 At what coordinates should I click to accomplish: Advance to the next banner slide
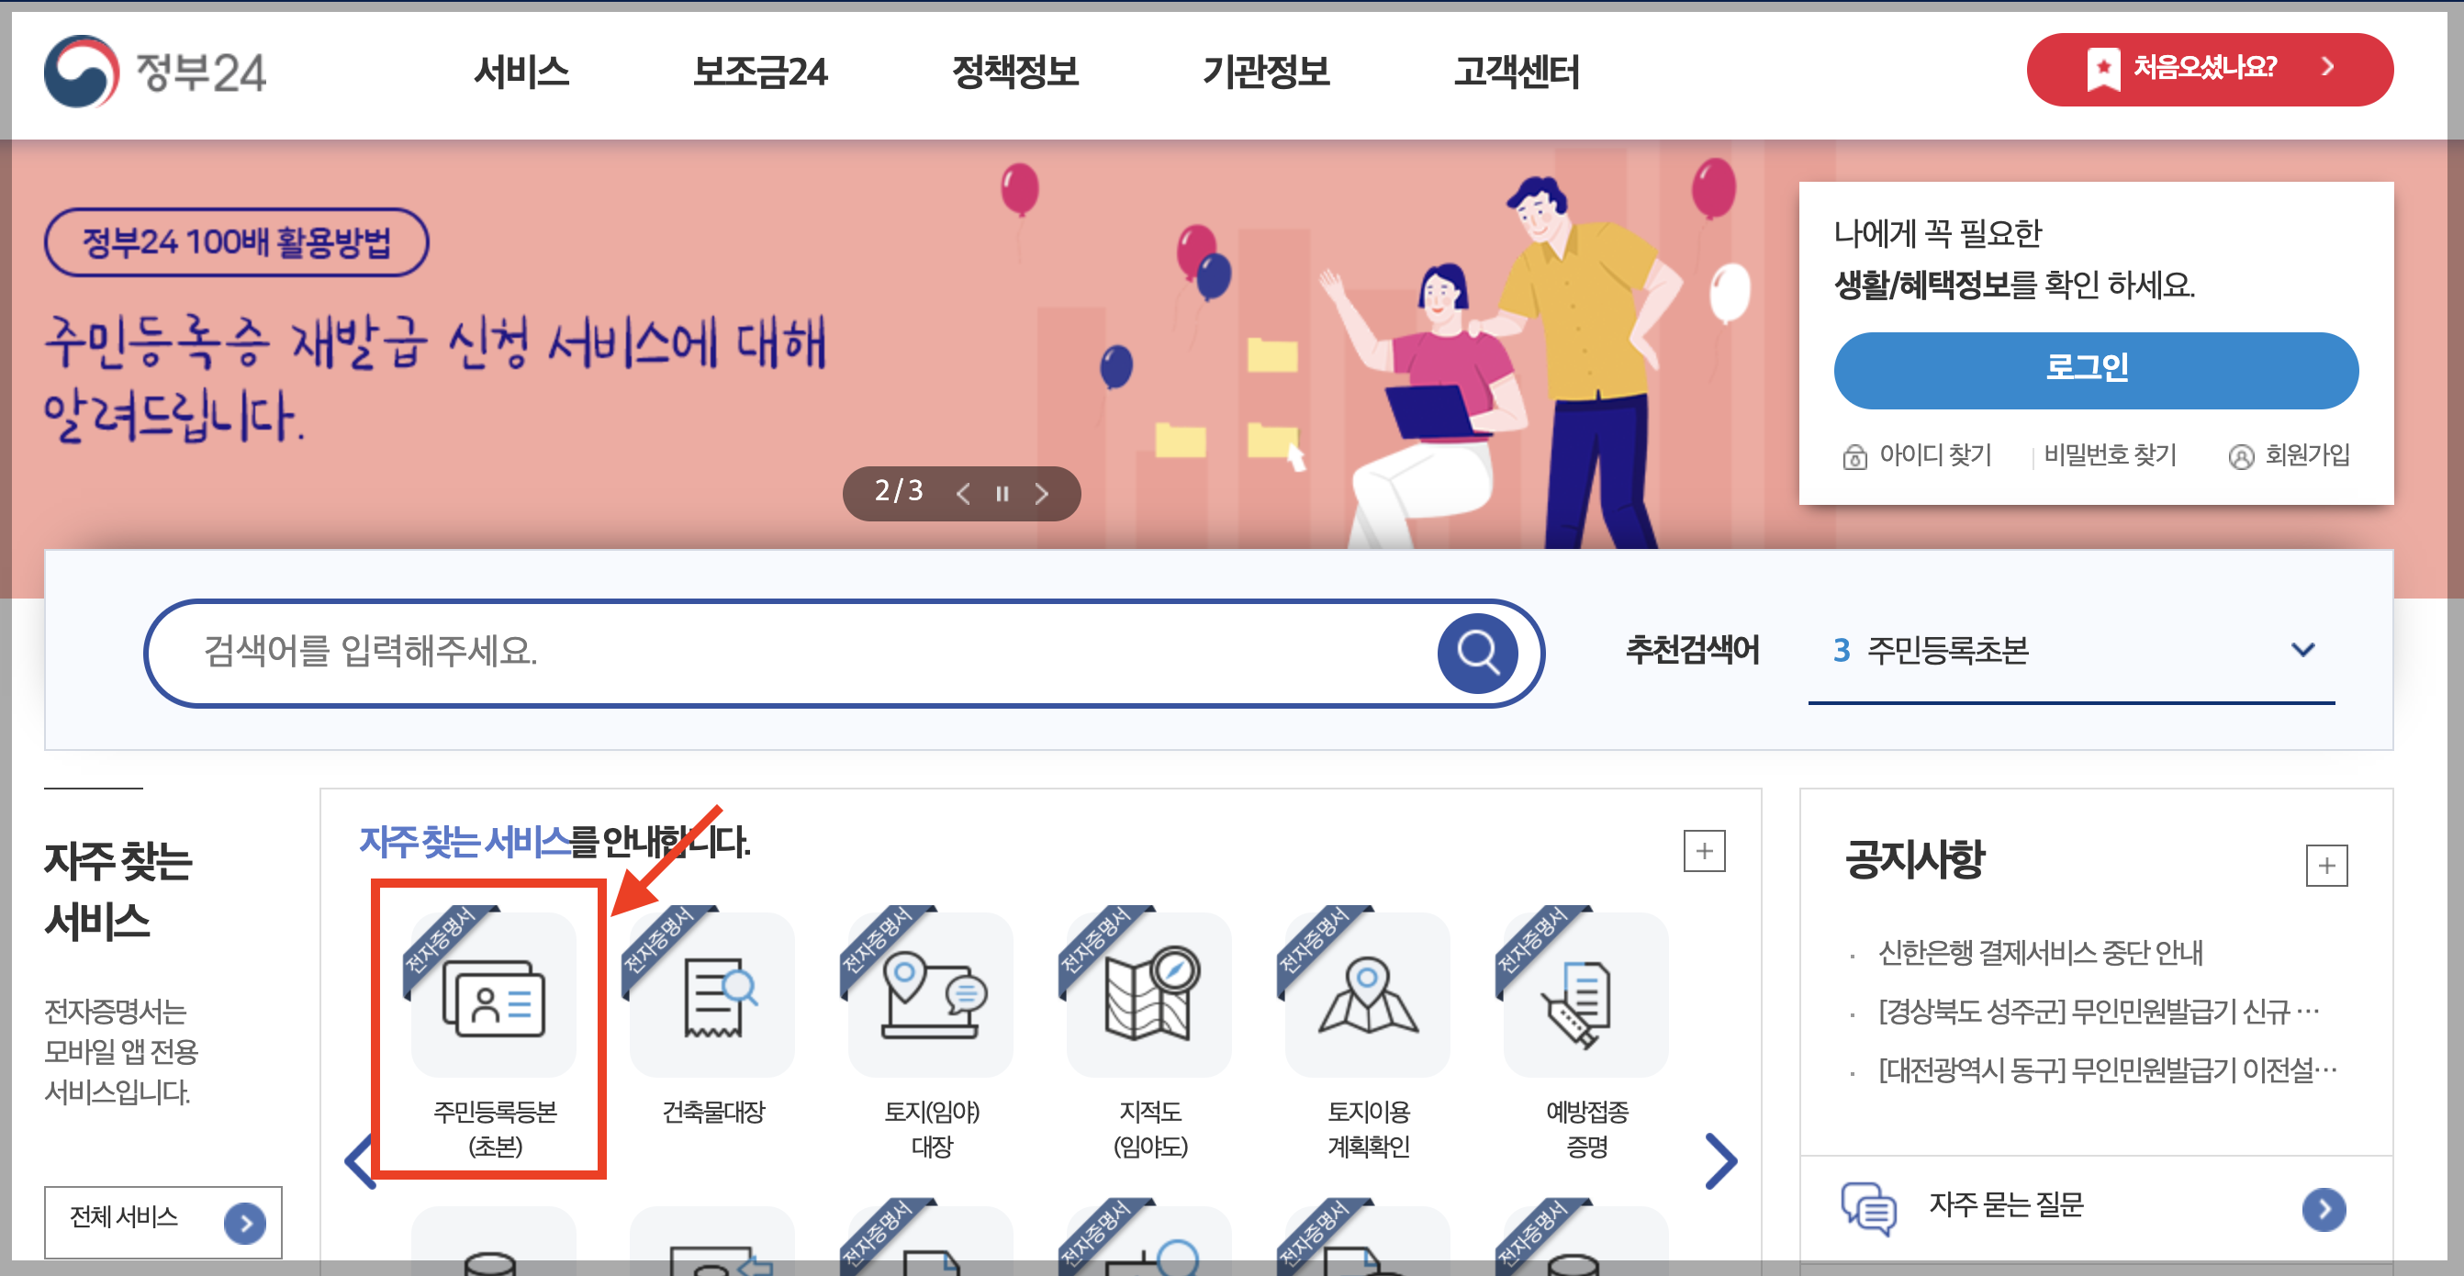tap(1042, 494)
